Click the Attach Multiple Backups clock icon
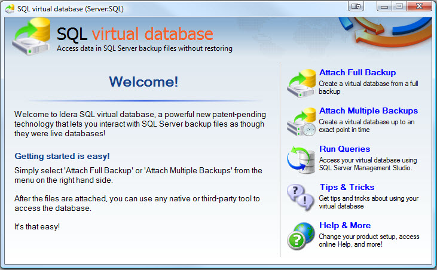Screen dimensions: 437x270 coord(301,122)
